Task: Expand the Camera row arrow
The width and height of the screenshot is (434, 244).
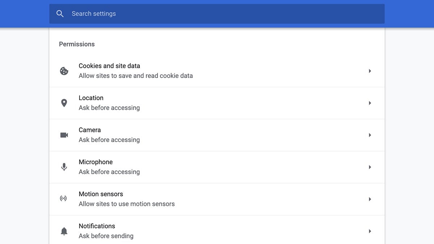Action: [370, 135]
